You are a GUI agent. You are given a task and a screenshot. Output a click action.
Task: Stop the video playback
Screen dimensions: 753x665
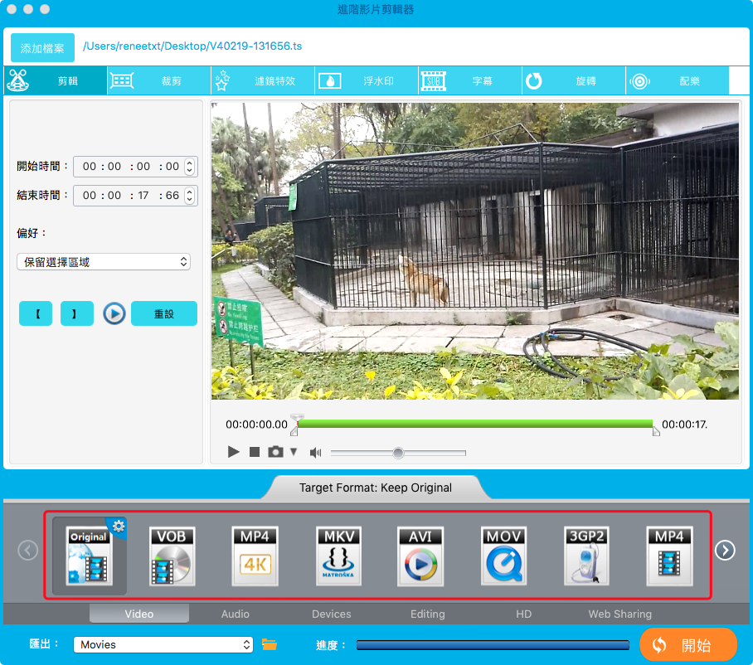coord(255,452)
